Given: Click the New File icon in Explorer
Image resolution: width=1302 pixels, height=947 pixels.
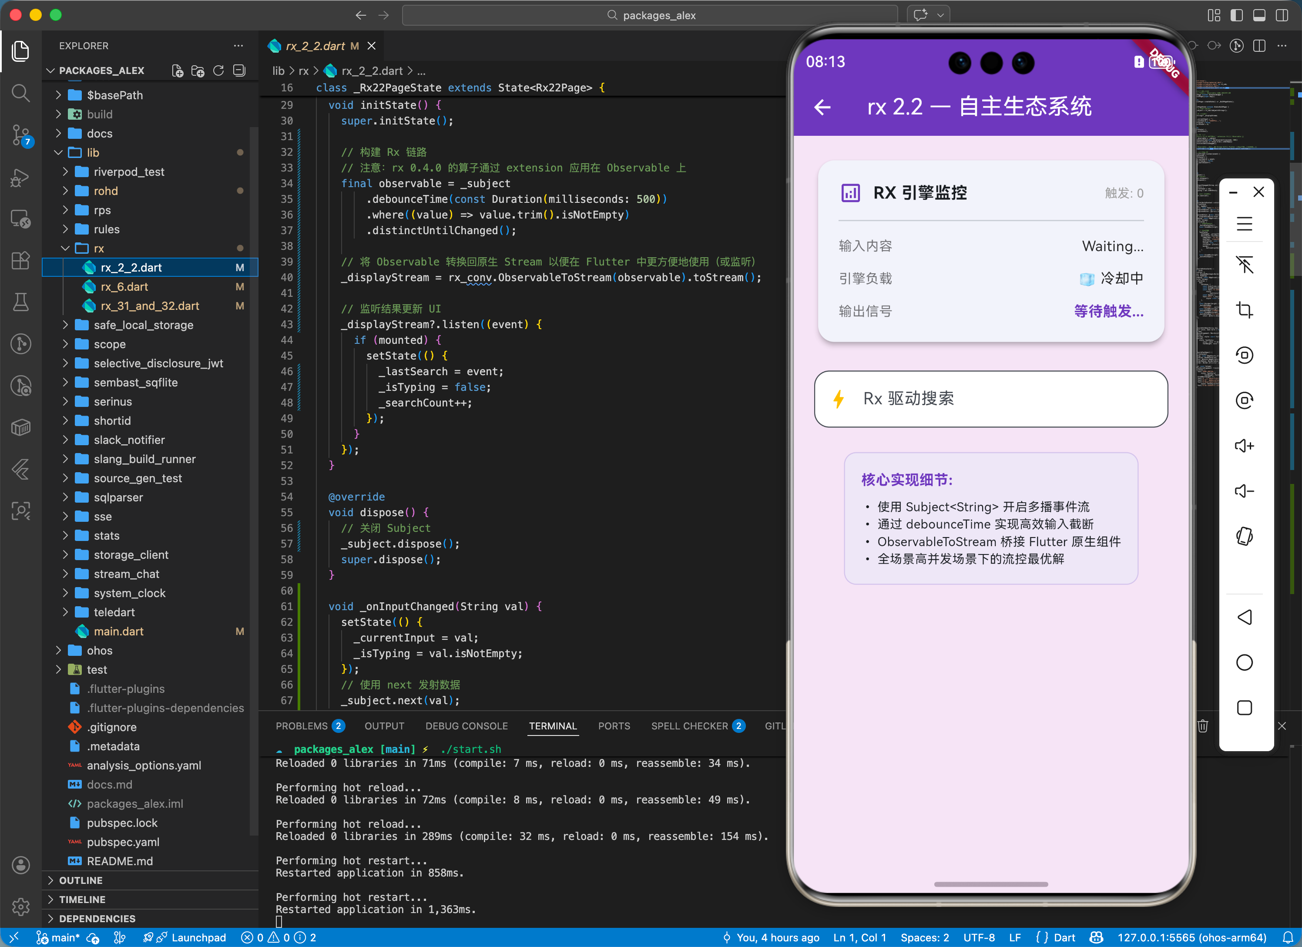Looking at the screenshot, I should coord(178,71).
